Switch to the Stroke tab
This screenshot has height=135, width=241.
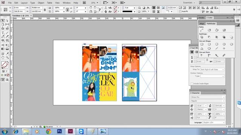[201, 18]
